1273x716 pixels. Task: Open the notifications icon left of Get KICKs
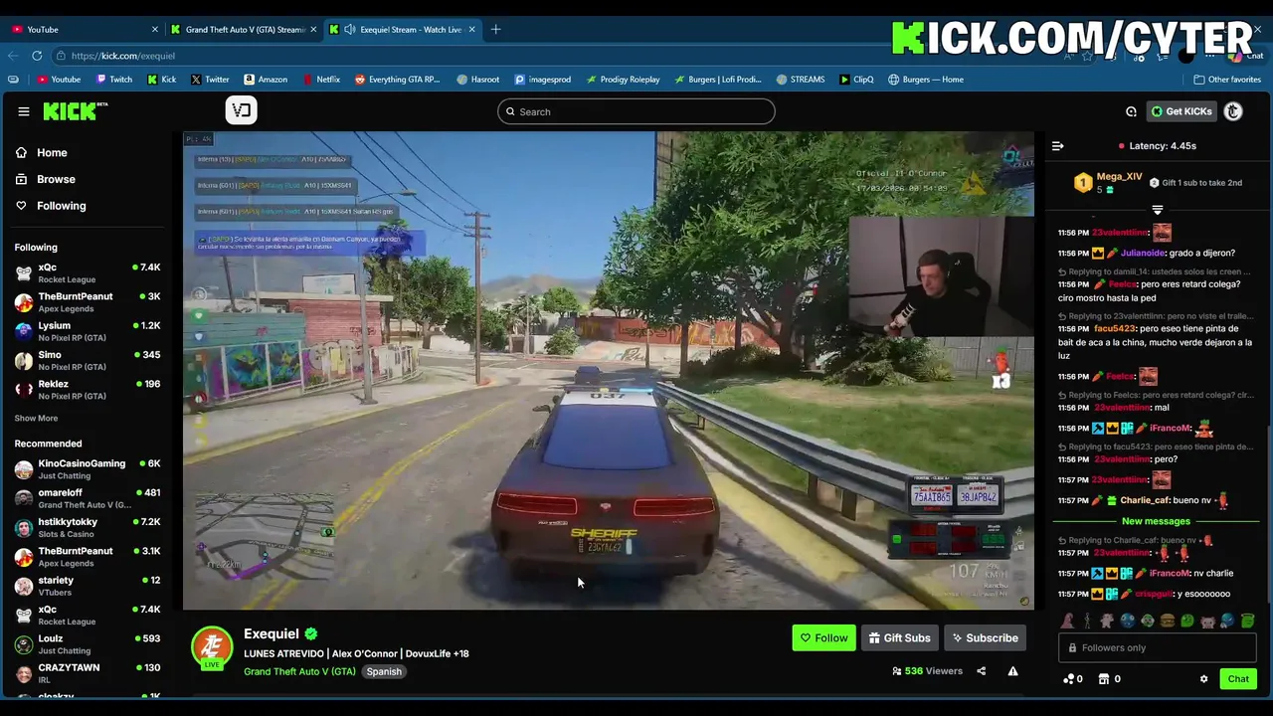1131,111
